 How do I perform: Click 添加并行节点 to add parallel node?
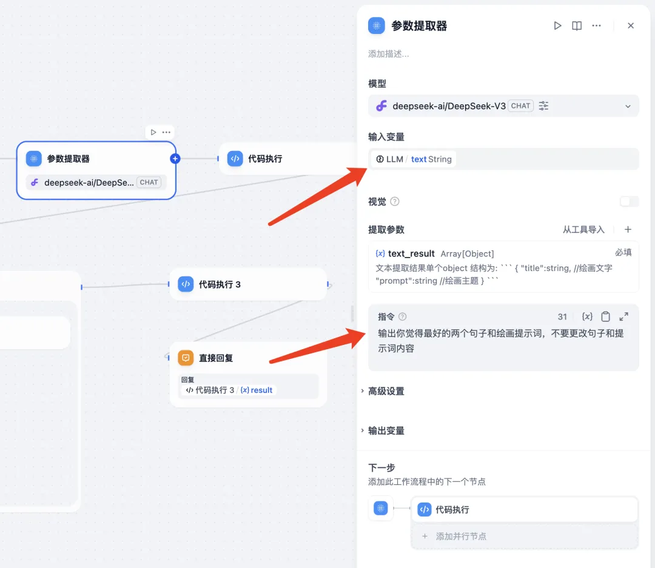pos(524,536)
